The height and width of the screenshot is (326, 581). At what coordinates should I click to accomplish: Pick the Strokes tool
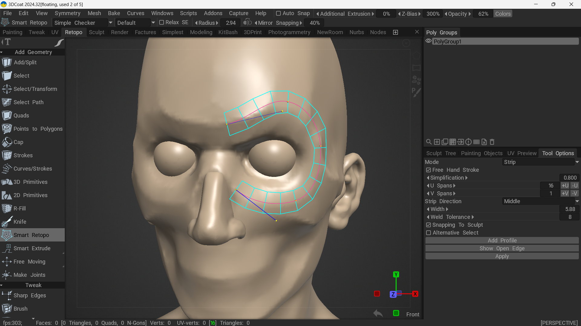coord(23,155)
